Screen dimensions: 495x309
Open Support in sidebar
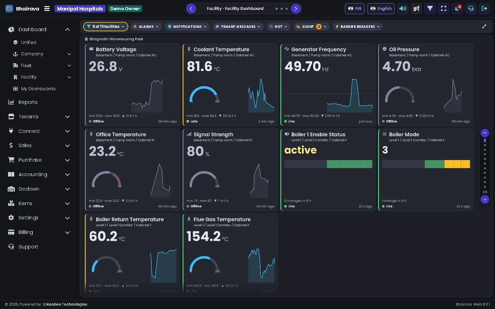click(x=28, y=247)
